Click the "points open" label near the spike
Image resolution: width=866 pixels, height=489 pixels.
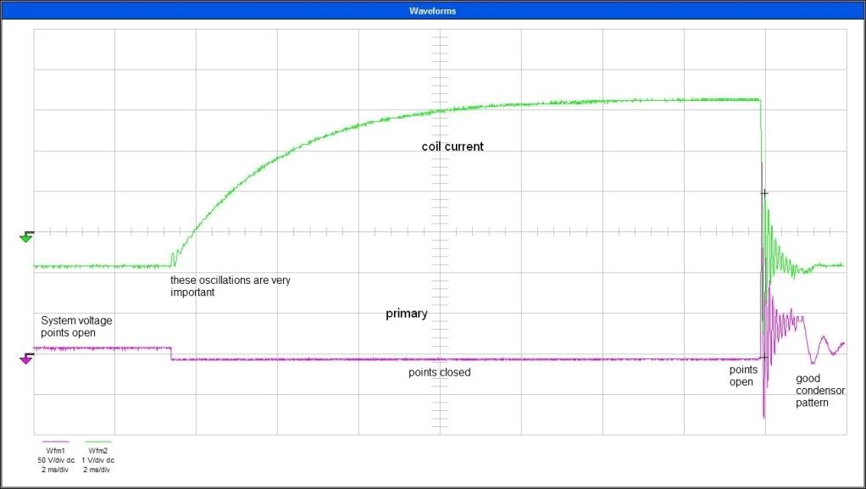click(x=743, y=375)
